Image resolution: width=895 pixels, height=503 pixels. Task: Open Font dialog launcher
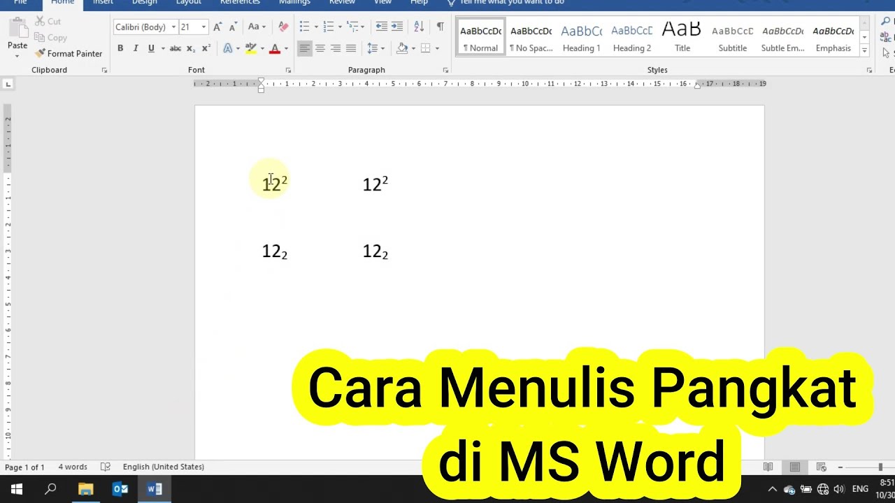[288, 71]
